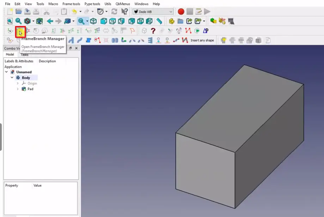Image resolution: width=324 pixels, height=217 pixels.
Task: Click the Refresh recompute icon
Action: pyautogui.click(x=114, y=12)
